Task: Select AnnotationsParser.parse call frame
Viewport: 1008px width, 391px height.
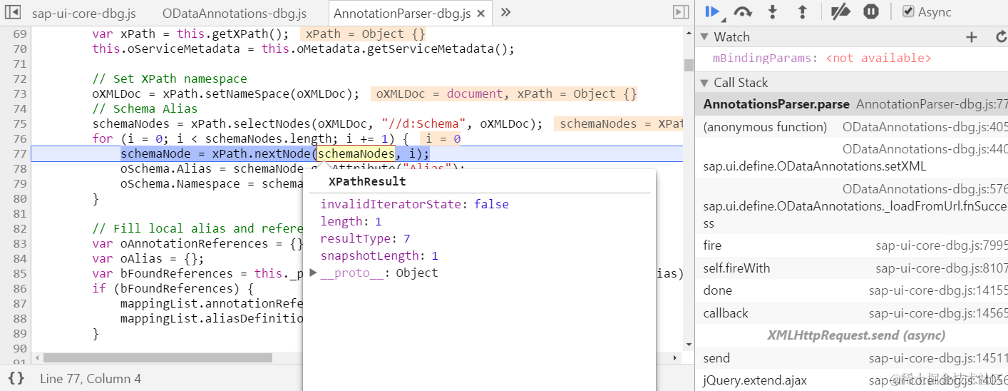Action: coord(852,104)
